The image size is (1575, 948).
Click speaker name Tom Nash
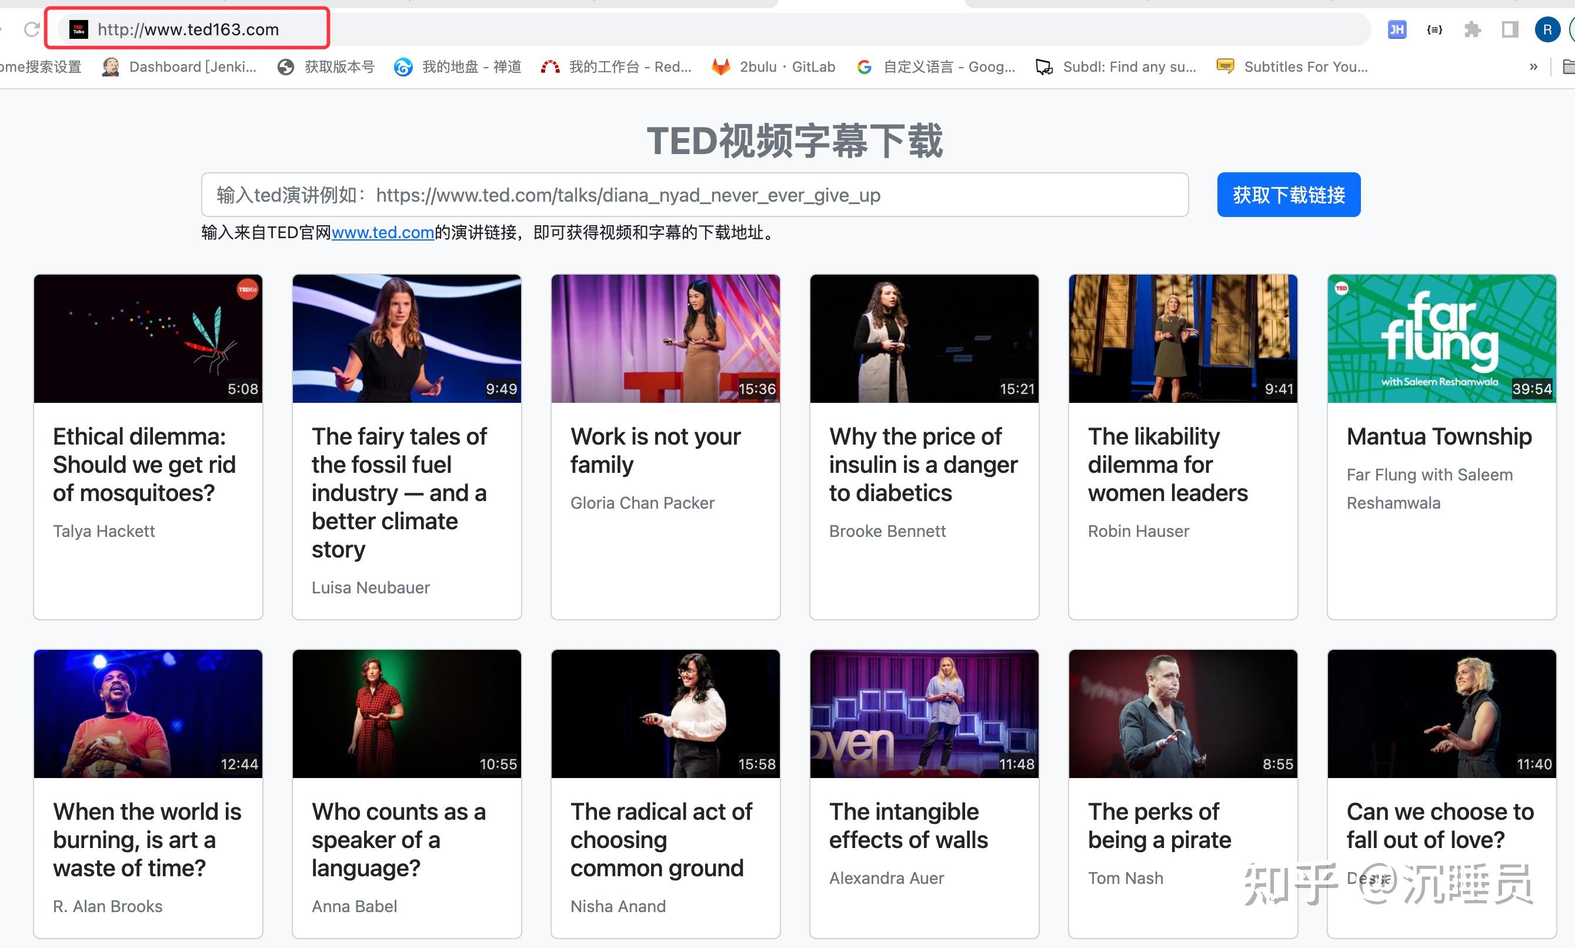(x=1125, y=878)
